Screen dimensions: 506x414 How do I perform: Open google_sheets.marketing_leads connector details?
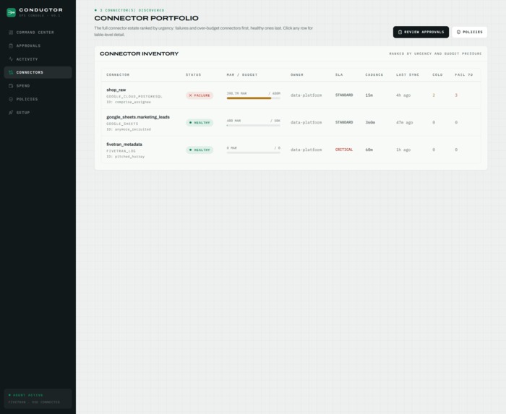tap(291, 123)
